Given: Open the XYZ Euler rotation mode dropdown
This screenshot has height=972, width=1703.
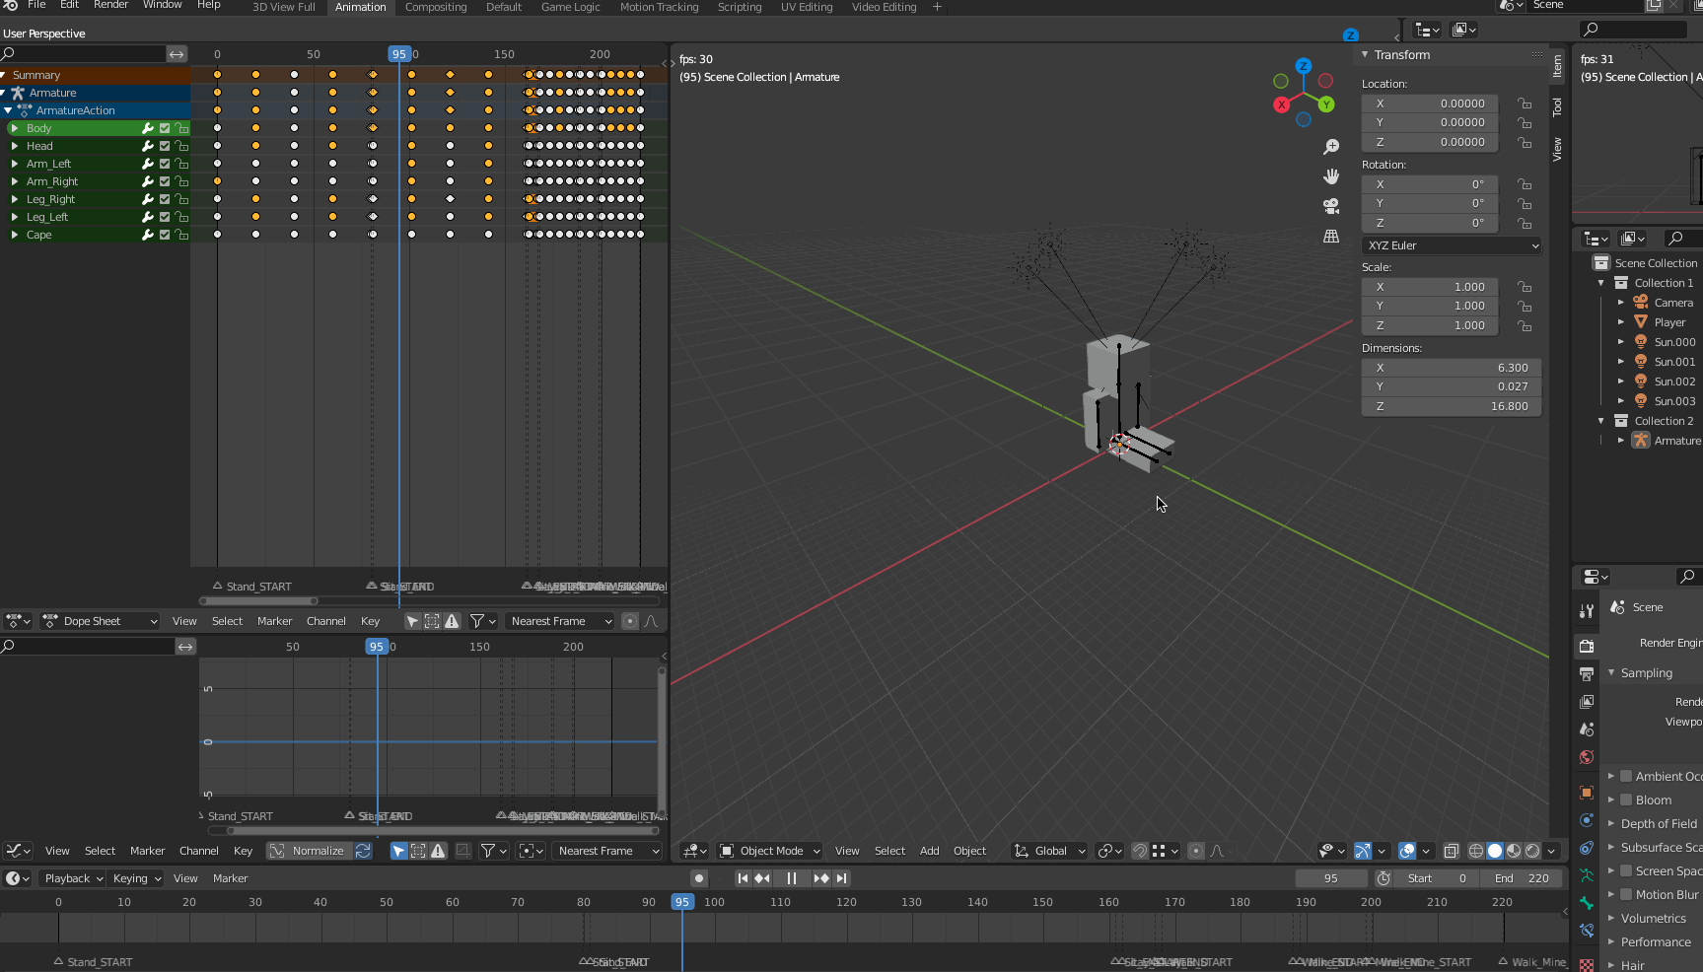Looking at the screenshot, I should tap(1451, 245).
